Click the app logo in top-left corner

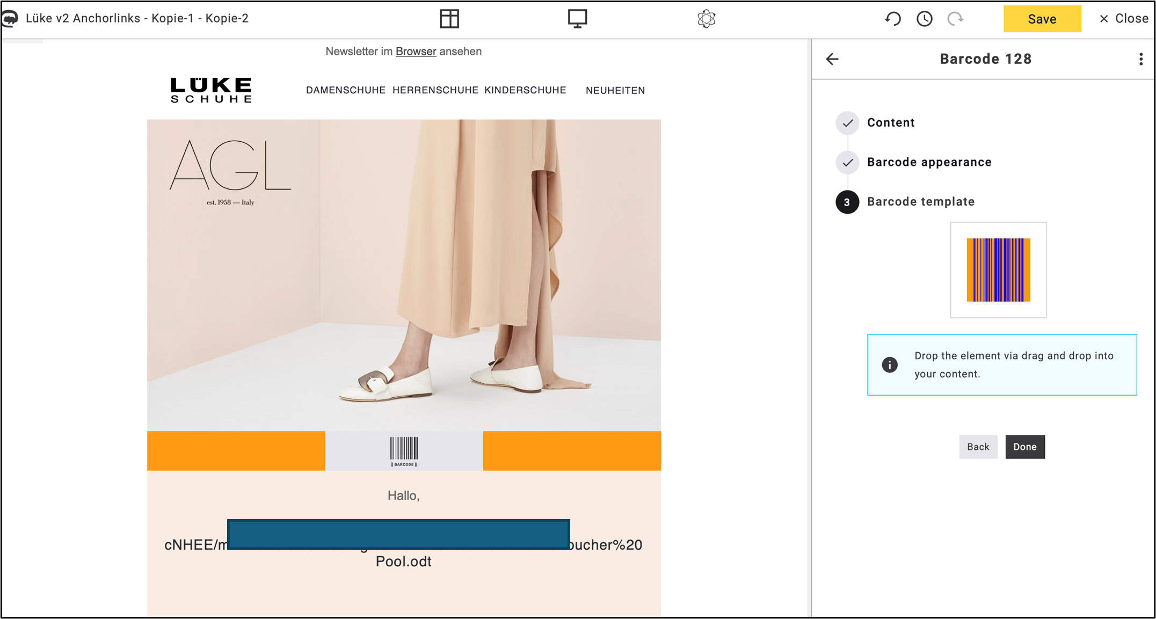point(10,18)
